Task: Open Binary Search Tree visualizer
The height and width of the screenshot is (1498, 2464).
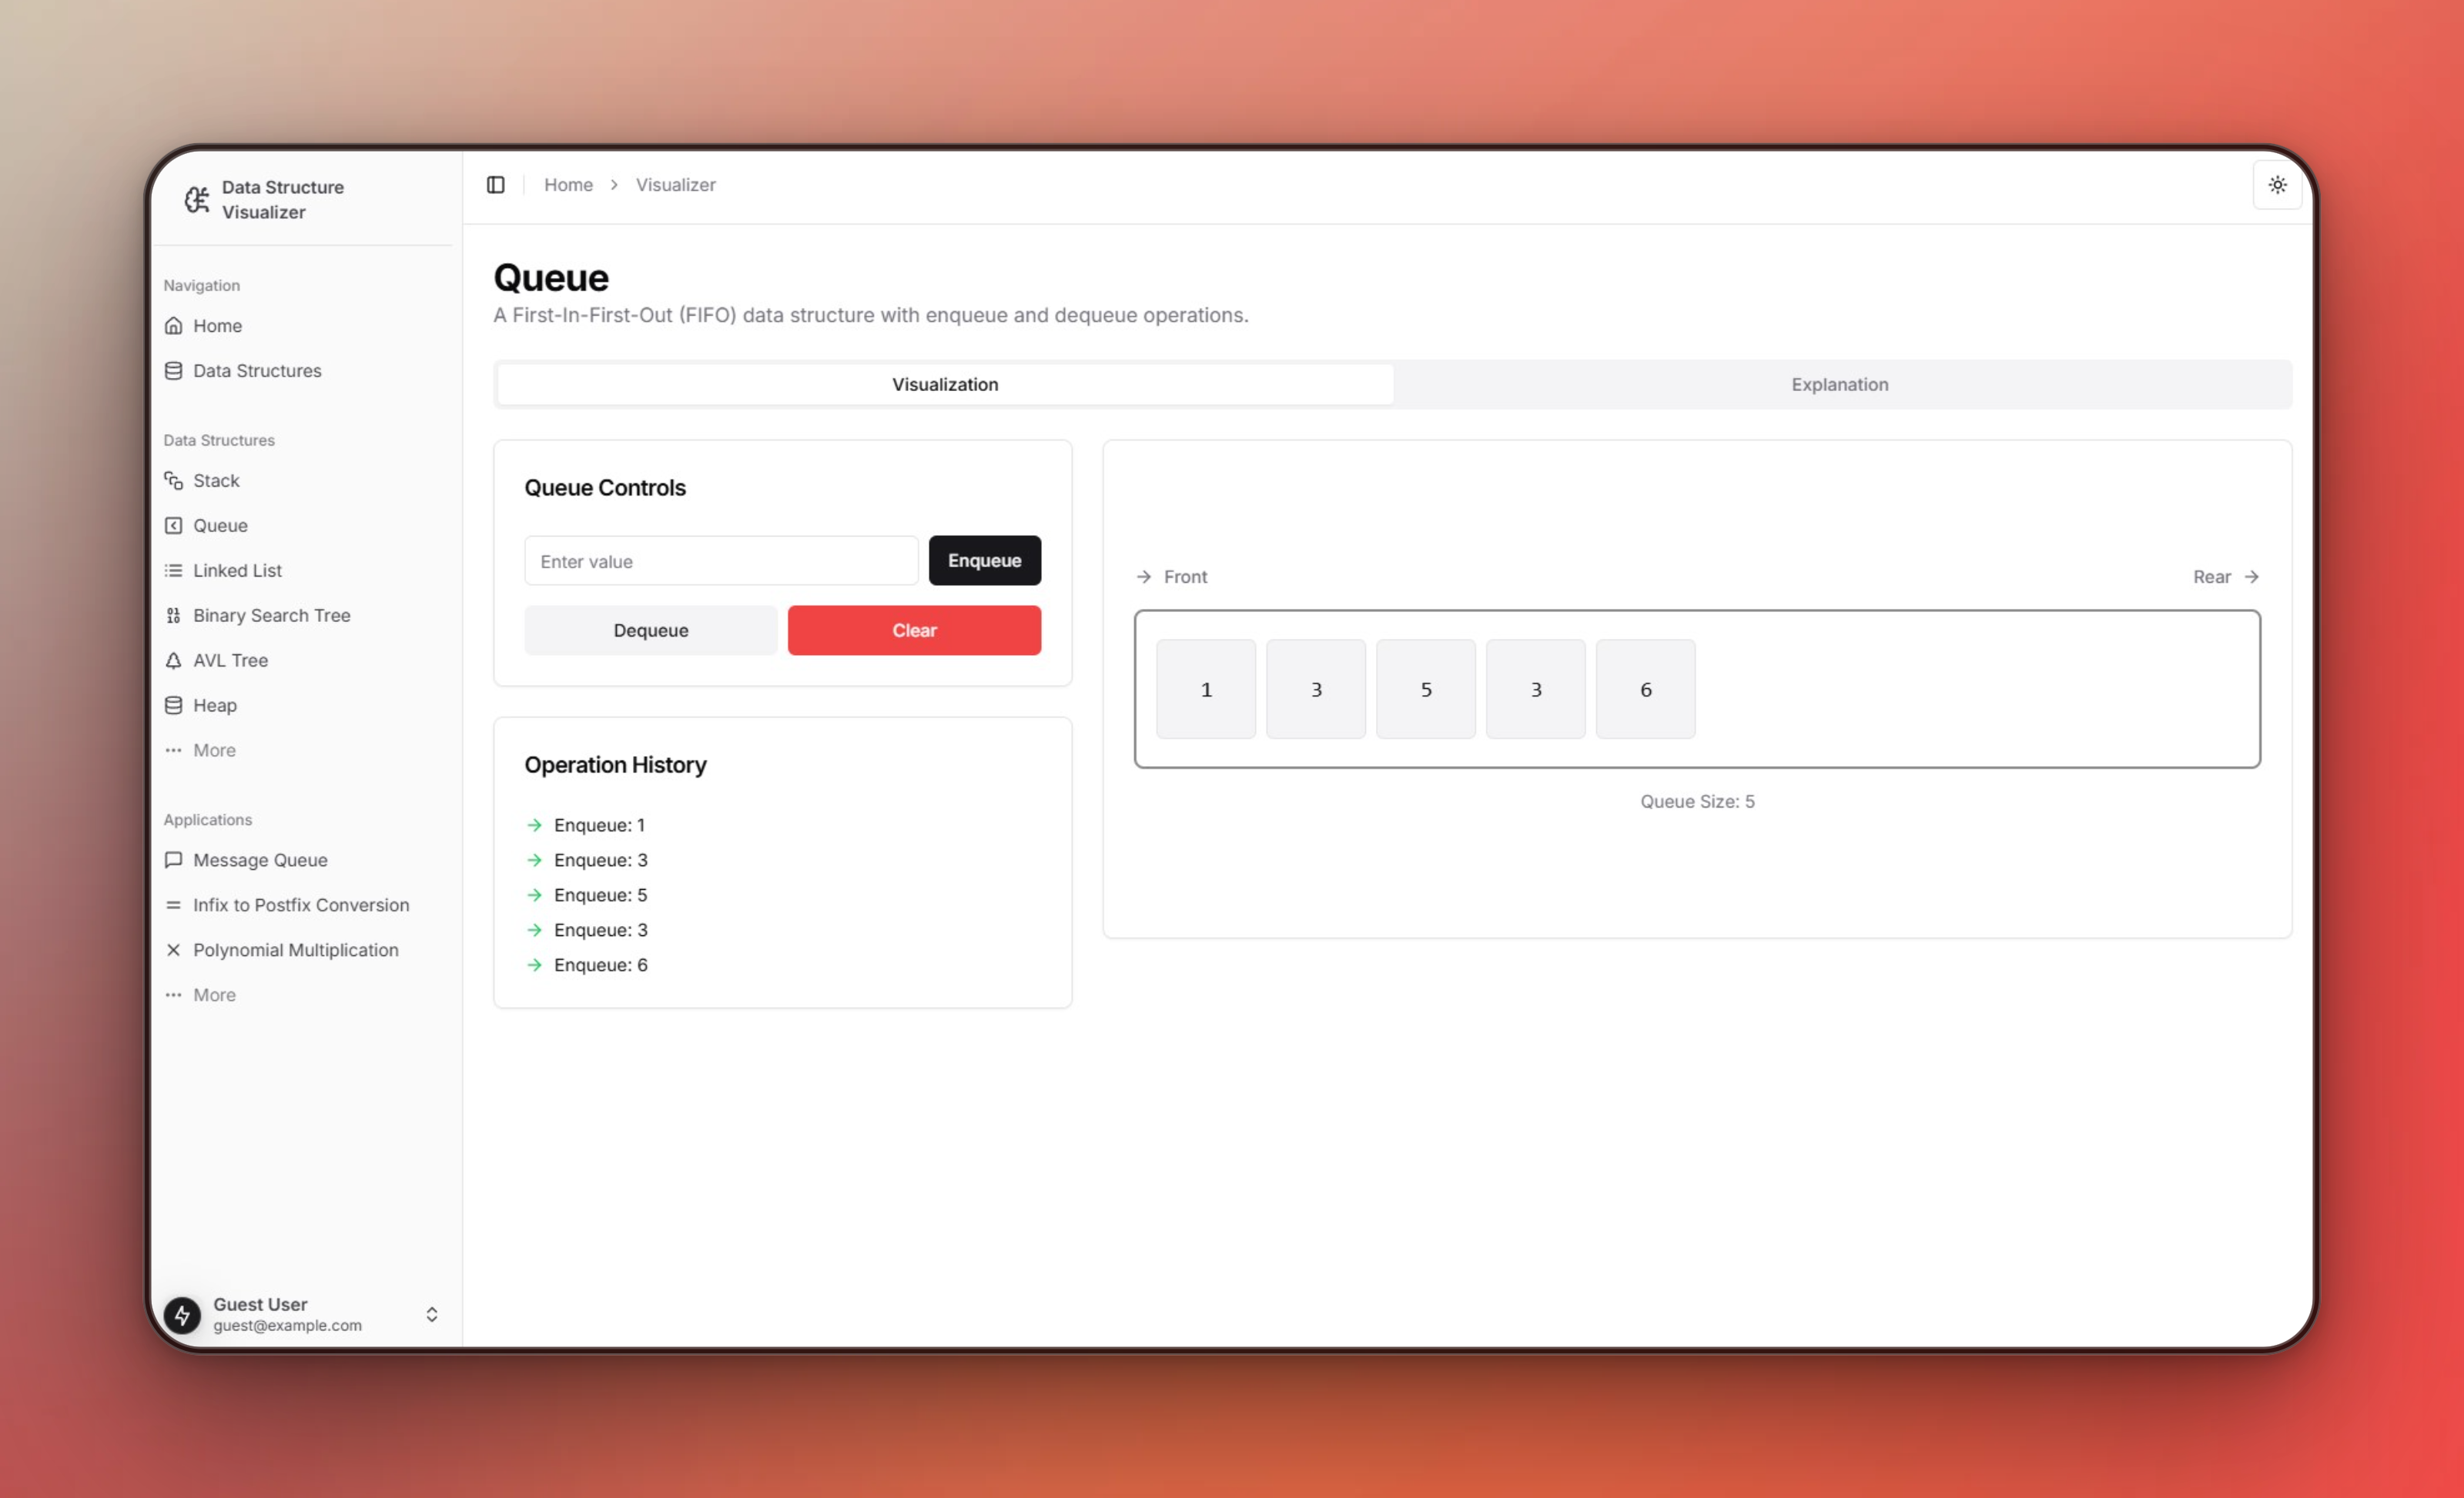Action: coord(271,616)
